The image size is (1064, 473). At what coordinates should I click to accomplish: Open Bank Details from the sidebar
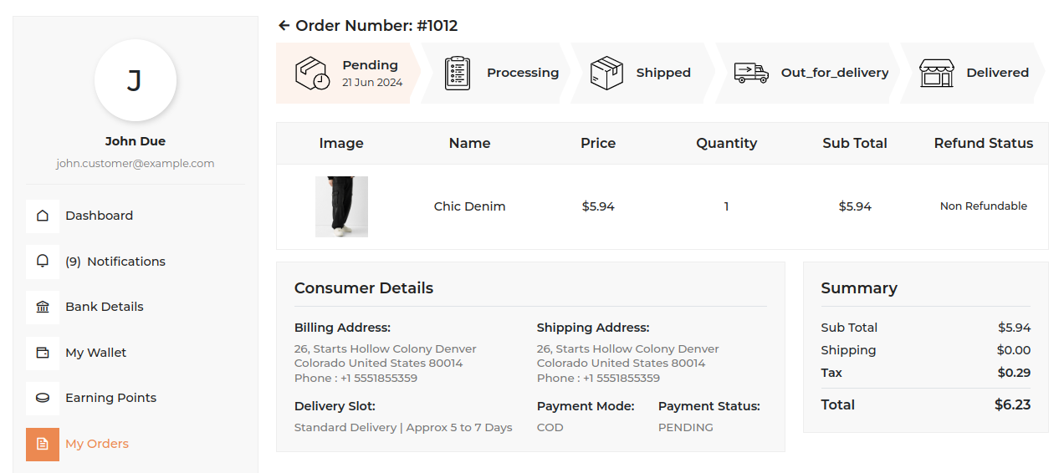coord(105,307)
